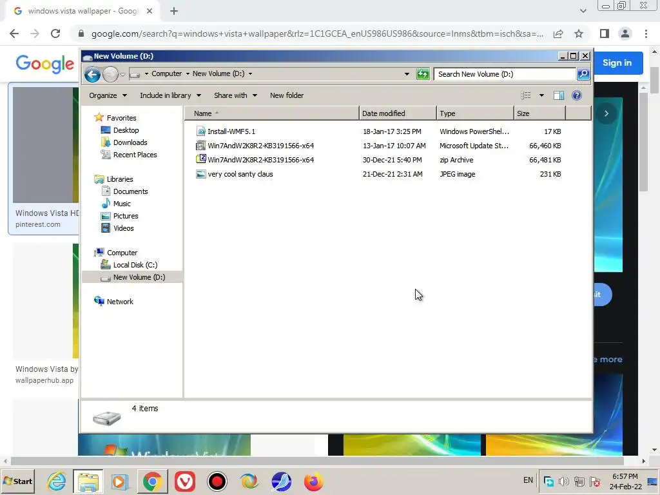
Task: Open a new Chrome tab
Action: click(x=174, y=11)
